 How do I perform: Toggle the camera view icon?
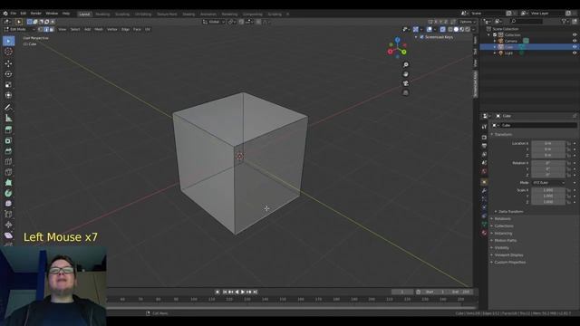coord(406,83)
